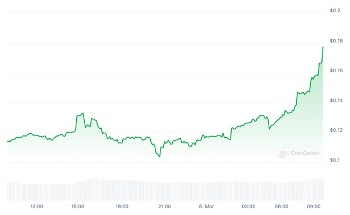Select the $0.18 price axis label

(336, 41)
